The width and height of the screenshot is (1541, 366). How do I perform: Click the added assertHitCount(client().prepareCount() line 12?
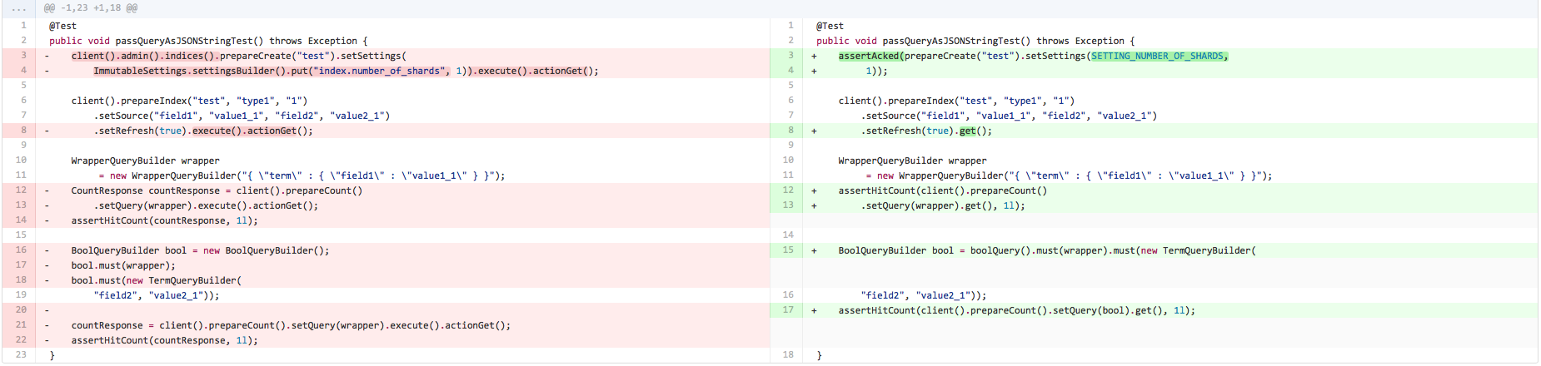pyautogui.click(x=942, y=190)
